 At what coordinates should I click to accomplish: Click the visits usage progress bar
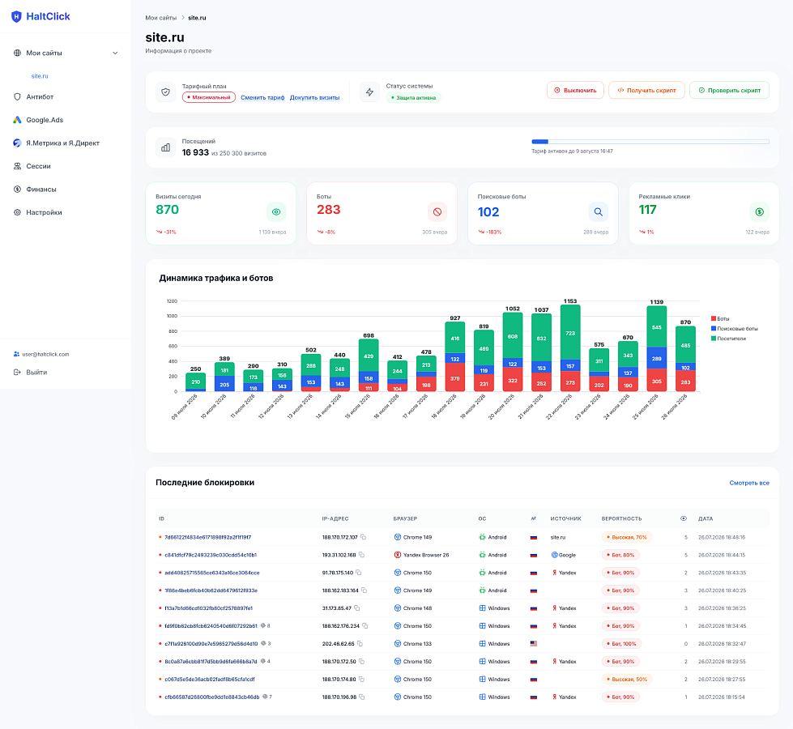(650, 142)
